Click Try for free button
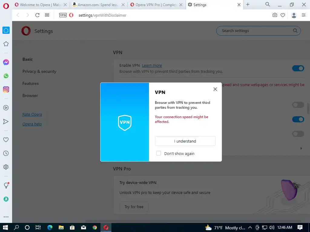Viewport: 310px width, 232px height. (134, 207)
